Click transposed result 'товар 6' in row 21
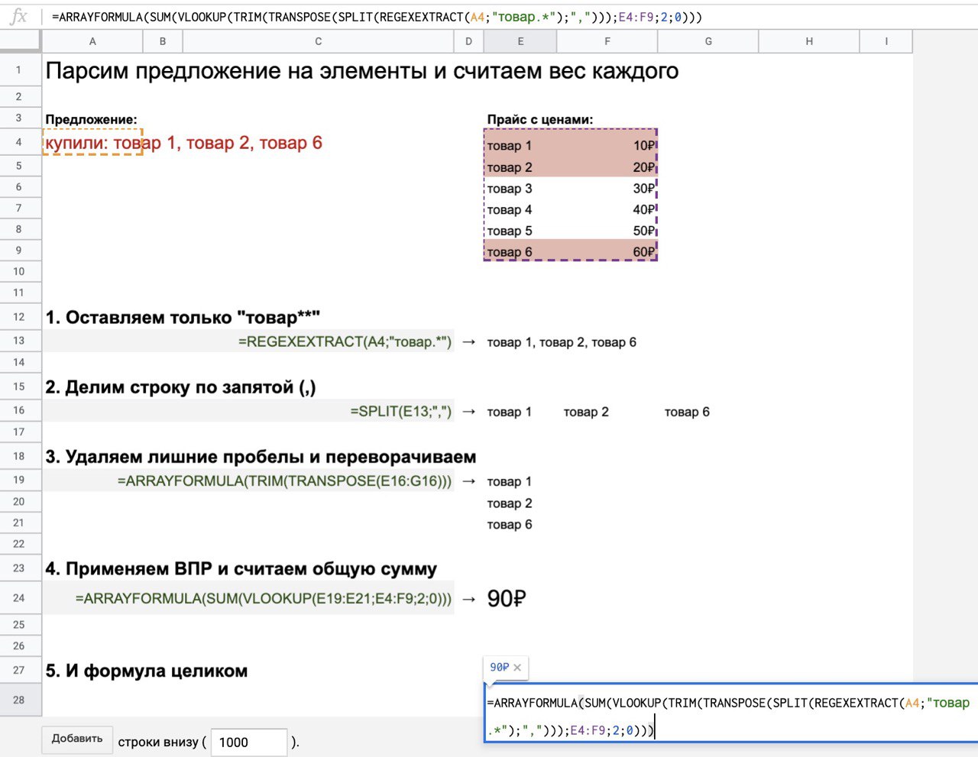This screenshot has height=757, width=978. tap(510, 524)
